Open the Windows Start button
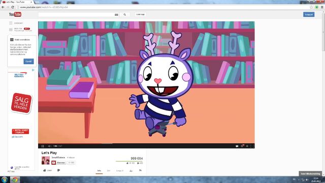Screen dimensions: 325x183 tap(4, 179)
